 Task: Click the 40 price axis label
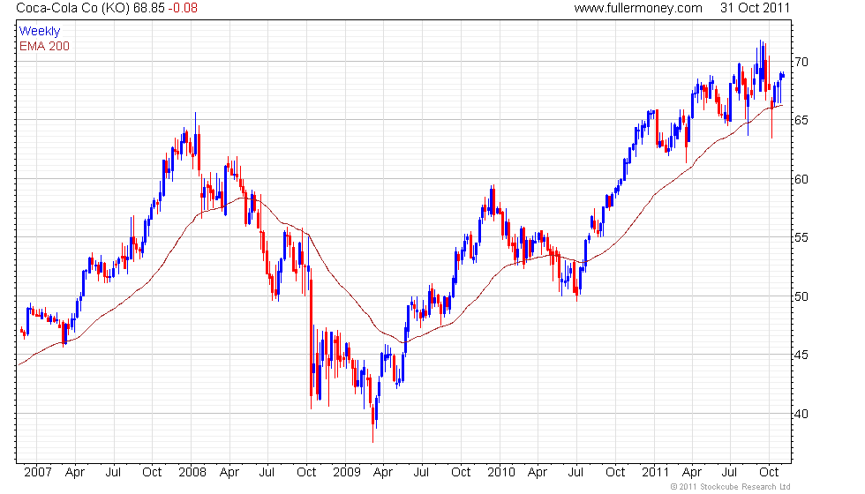click(801, 414)
